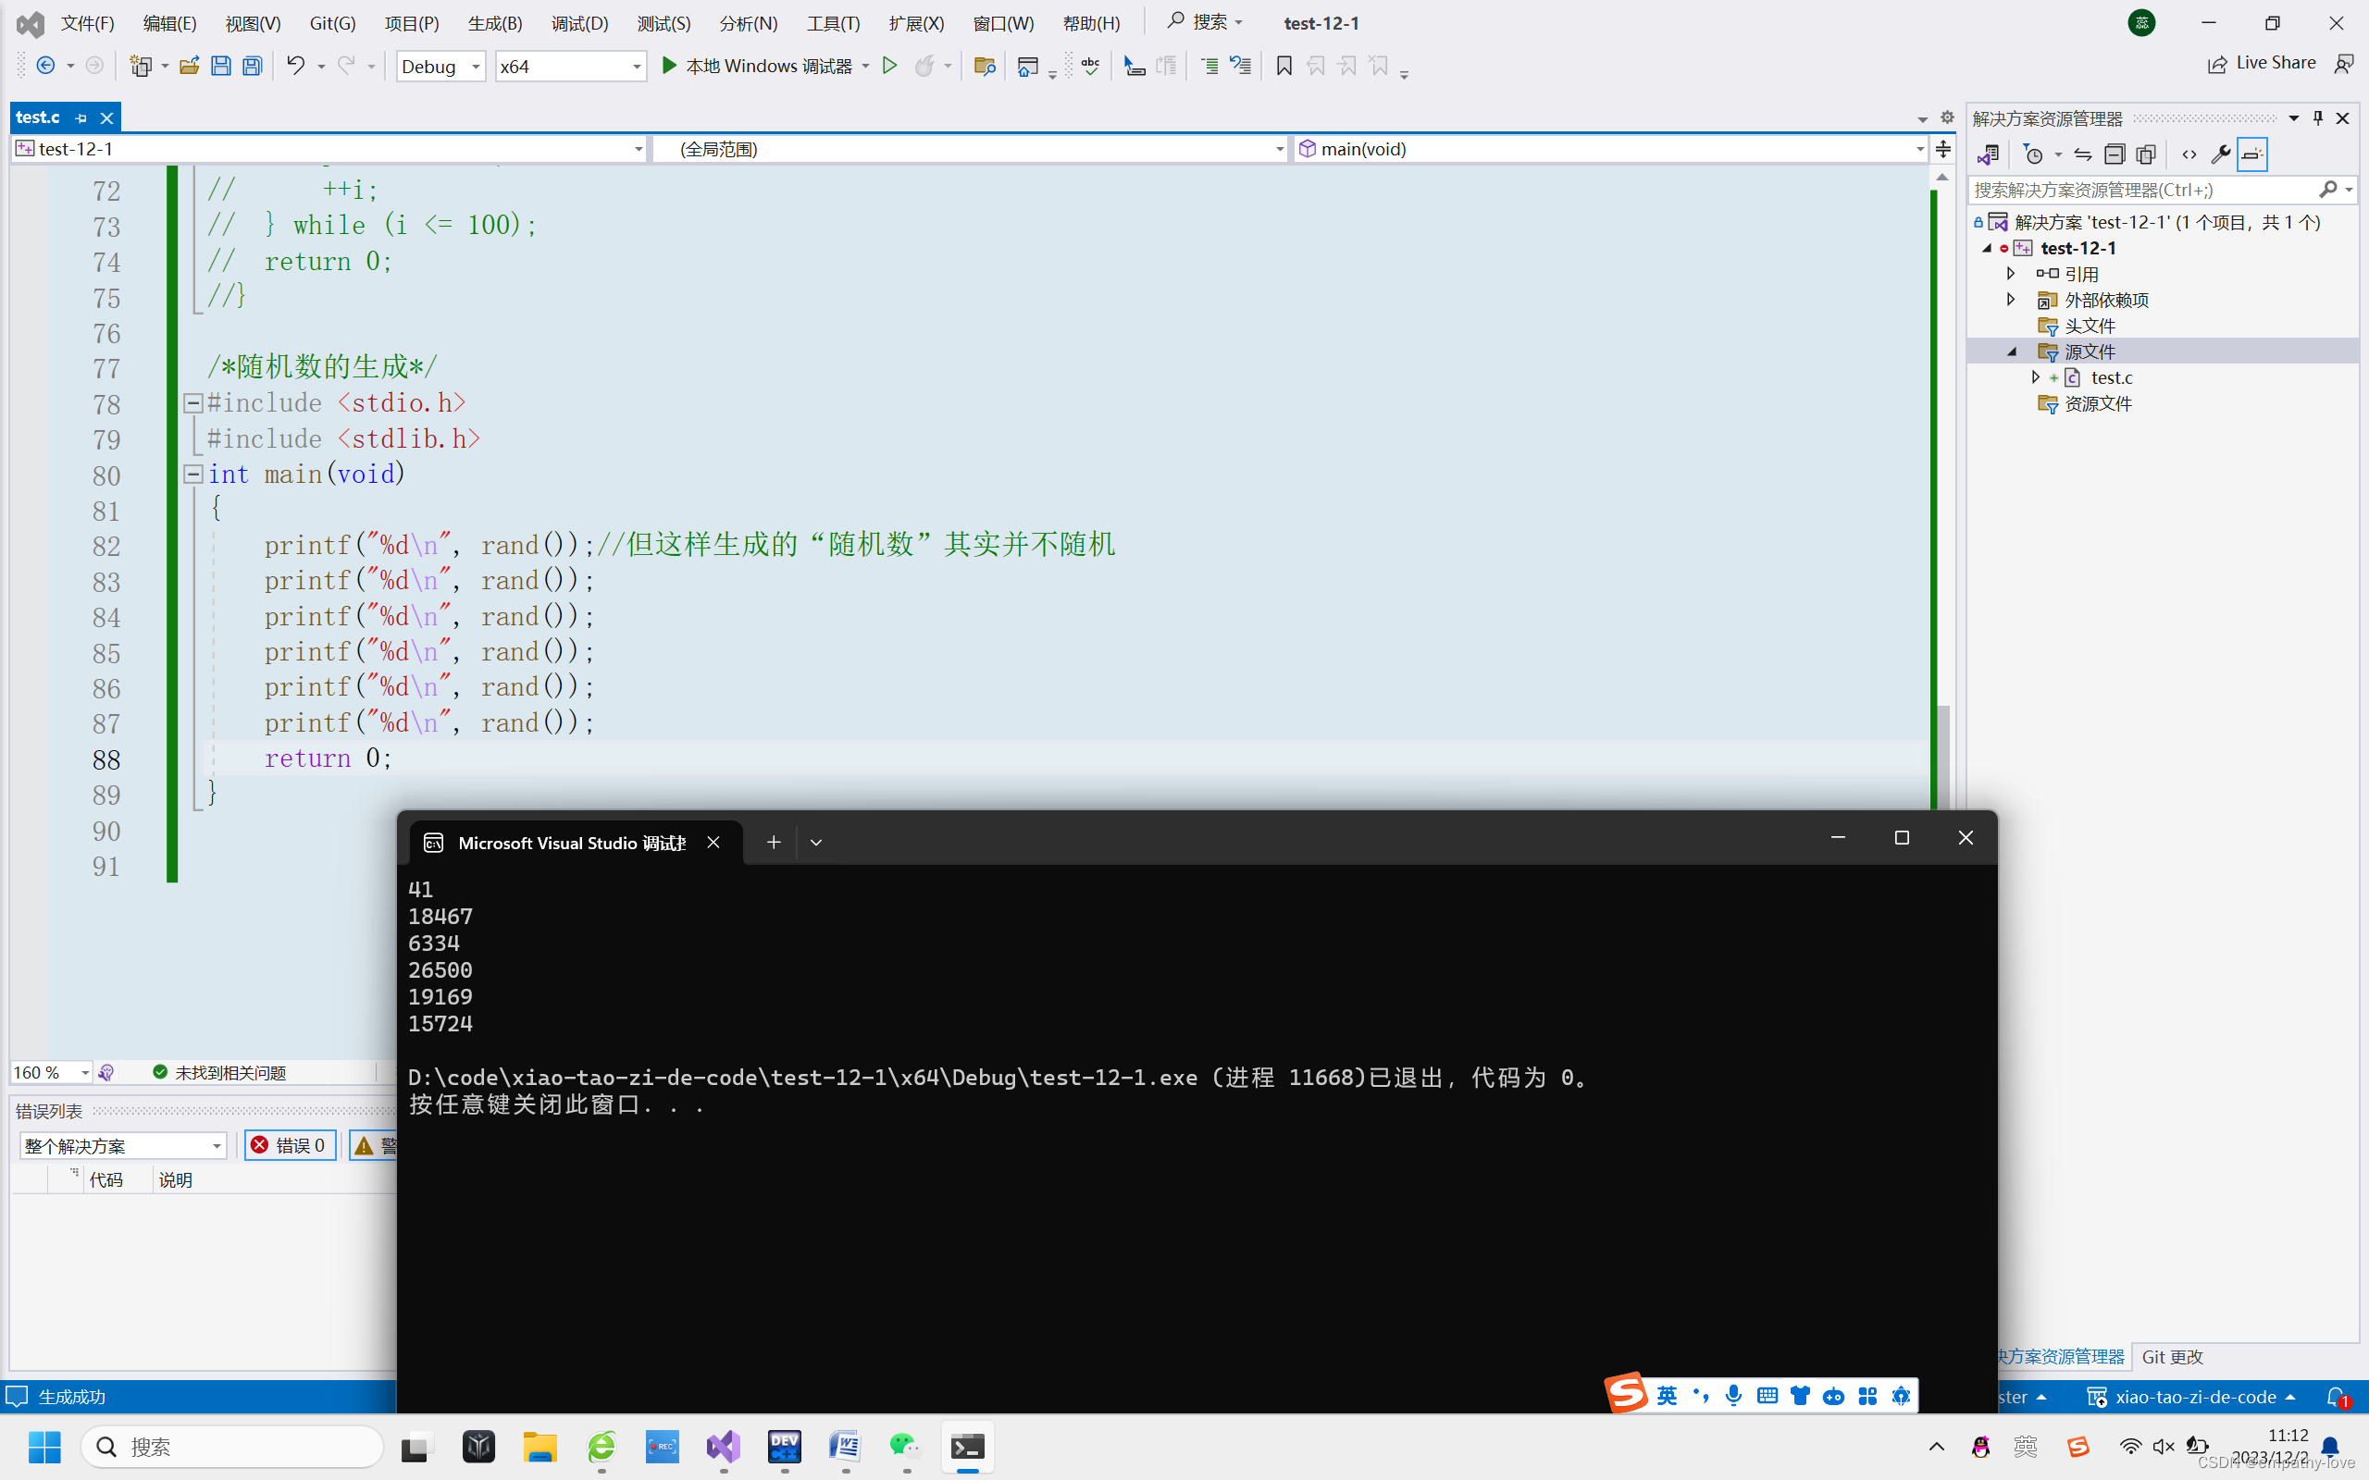Click the Live Share button
The image size is (2369, 1480).
pos(2262,63)
